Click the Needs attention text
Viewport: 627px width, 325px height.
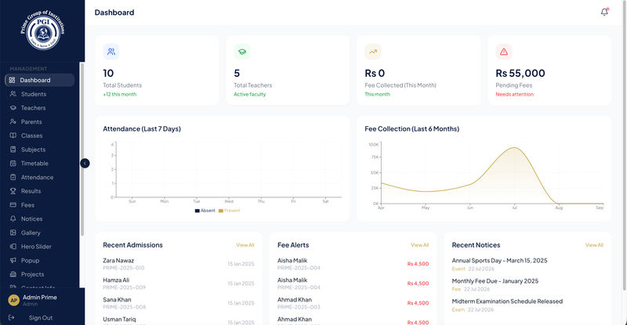514,94
